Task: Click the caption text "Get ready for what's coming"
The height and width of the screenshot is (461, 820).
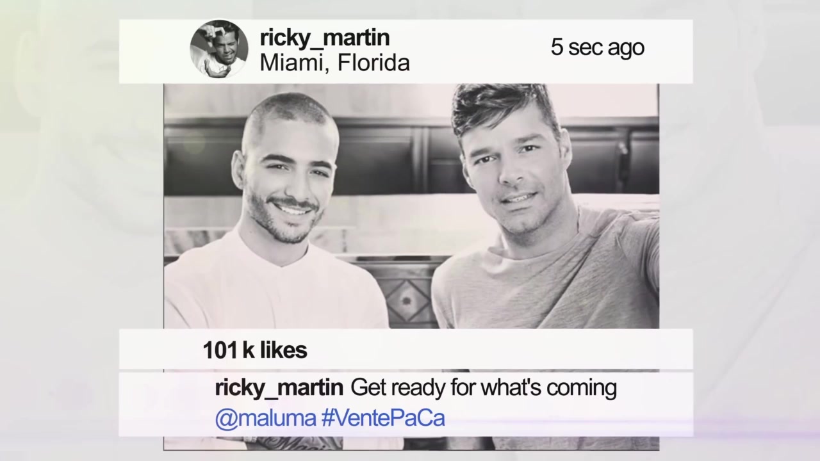Action: (x=484, y=388)
